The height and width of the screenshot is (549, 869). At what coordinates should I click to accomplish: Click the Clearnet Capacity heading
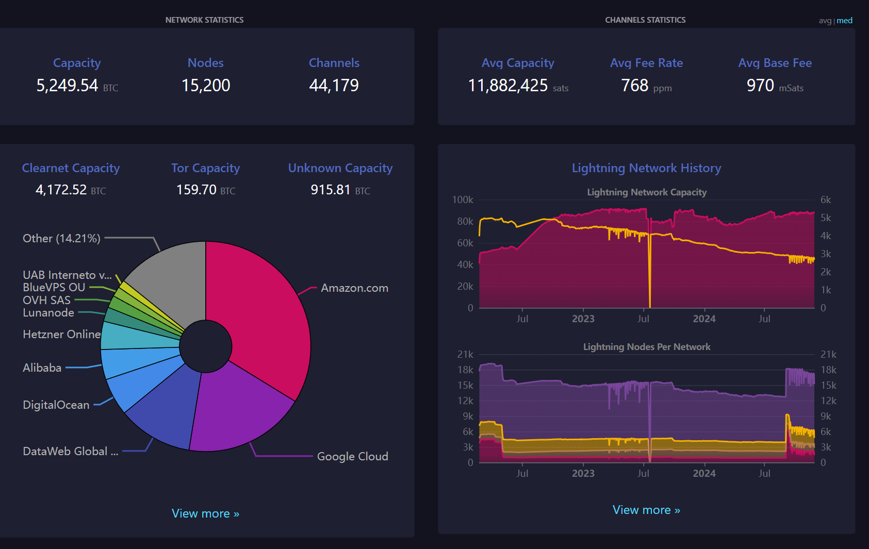point(71,168)
